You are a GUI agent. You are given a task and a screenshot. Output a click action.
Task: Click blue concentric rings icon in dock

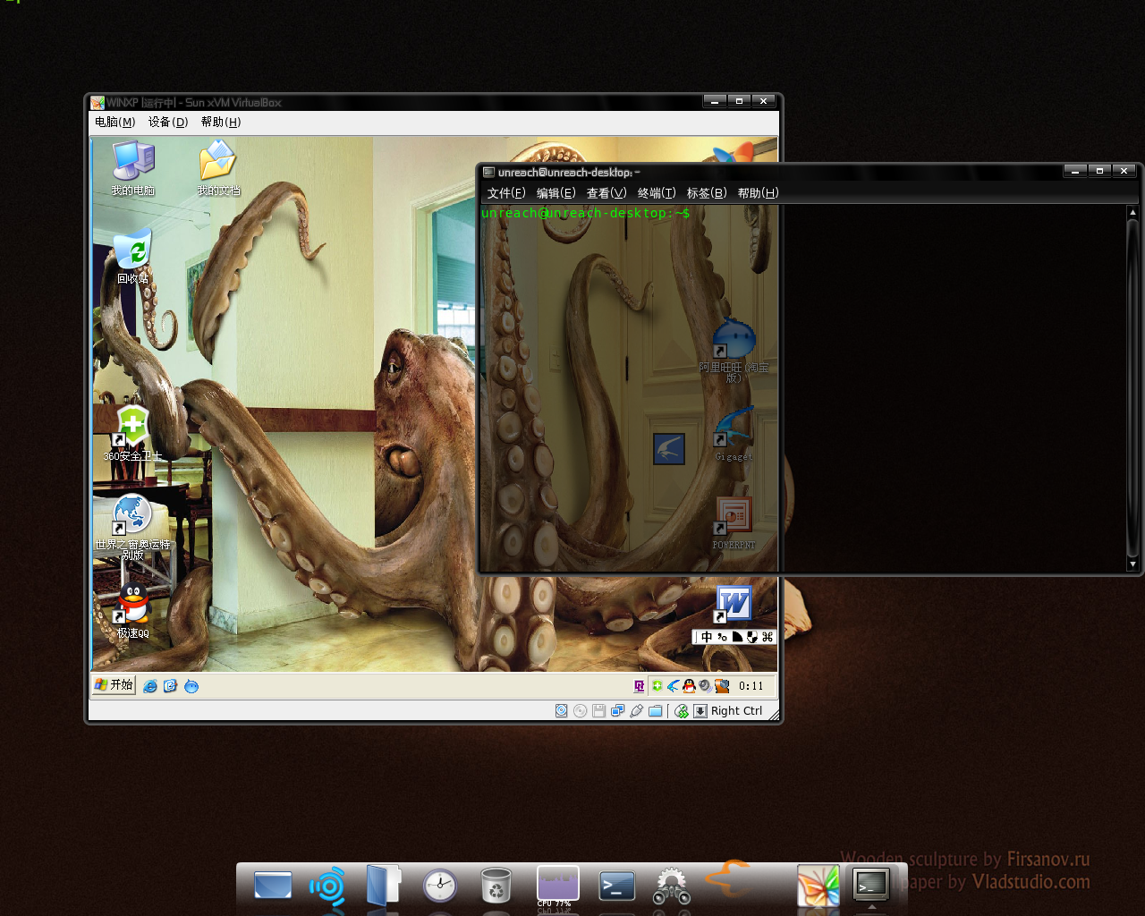point(327,886)
